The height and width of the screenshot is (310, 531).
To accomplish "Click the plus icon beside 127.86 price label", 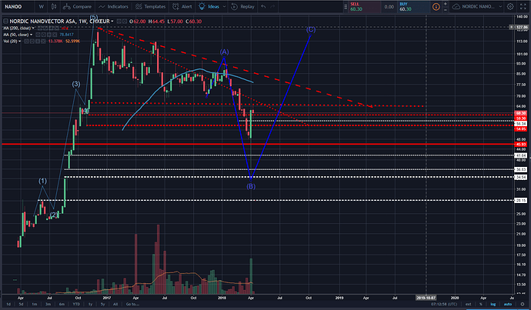I will click(511, 27).
